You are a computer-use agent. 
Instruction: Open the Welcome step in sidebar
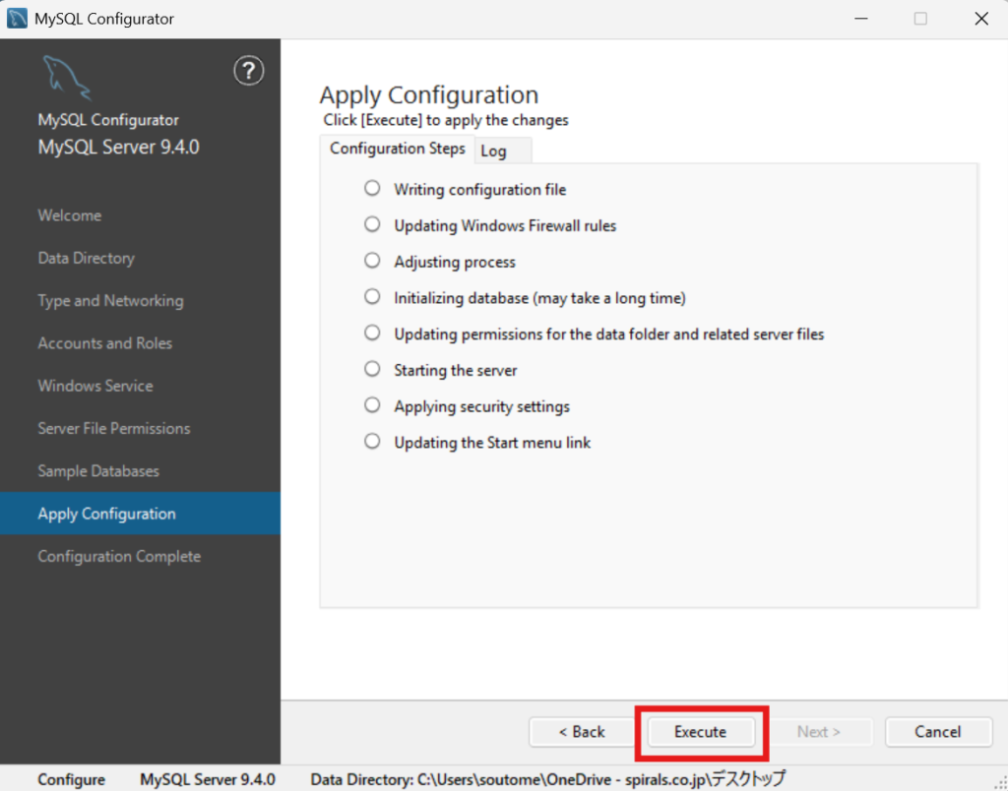coord(70,215)
